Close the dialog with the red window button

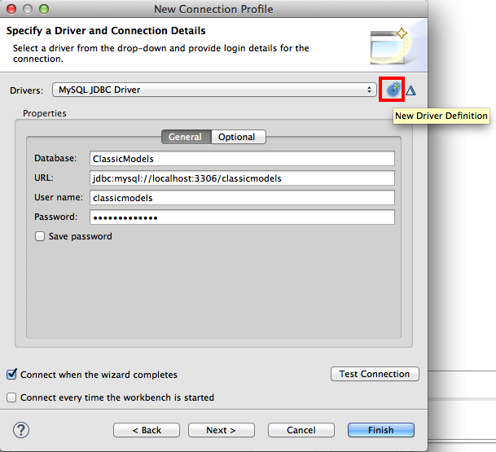click(x=11, y=9)
